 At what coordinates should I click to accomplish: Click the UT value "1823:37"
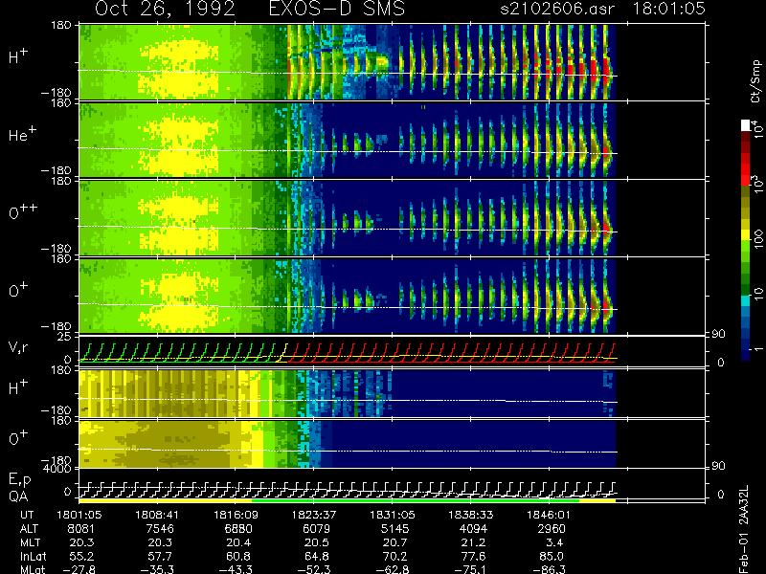pos(314,515)
